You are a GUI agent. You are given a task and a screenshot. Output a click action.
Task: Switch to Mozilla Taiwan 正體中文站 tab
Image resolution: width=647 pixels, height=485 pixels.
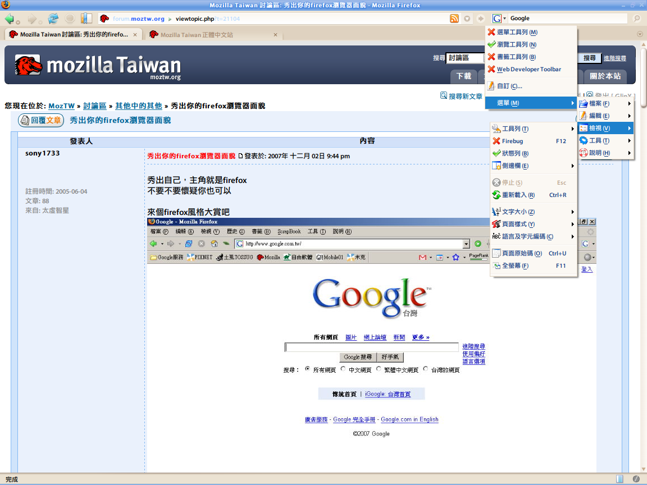point(197,35)
